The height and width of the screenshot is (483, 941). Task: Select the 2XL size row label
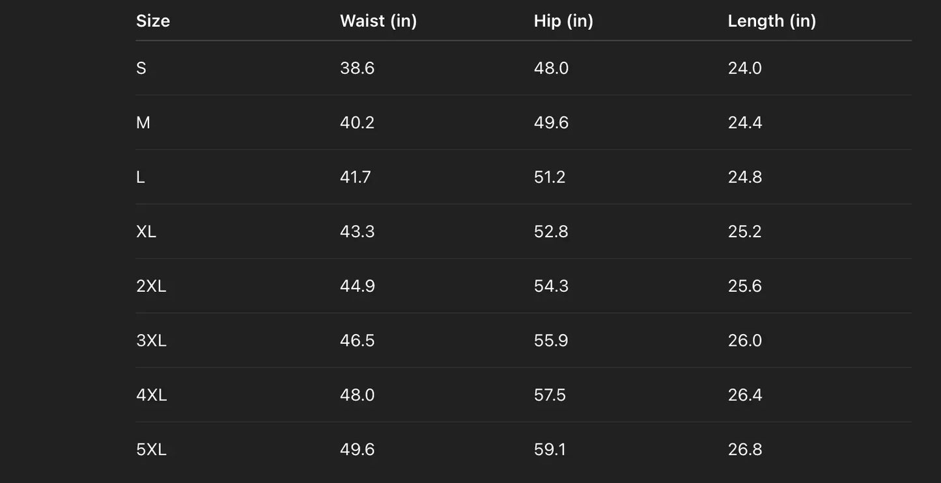click(x=151, y=287)
